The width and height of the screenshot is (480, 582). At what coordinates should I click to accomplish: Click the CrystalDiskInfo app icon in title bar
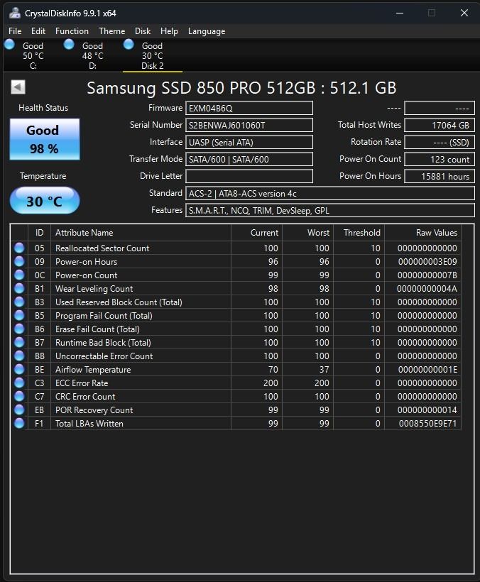coord(15,13)
